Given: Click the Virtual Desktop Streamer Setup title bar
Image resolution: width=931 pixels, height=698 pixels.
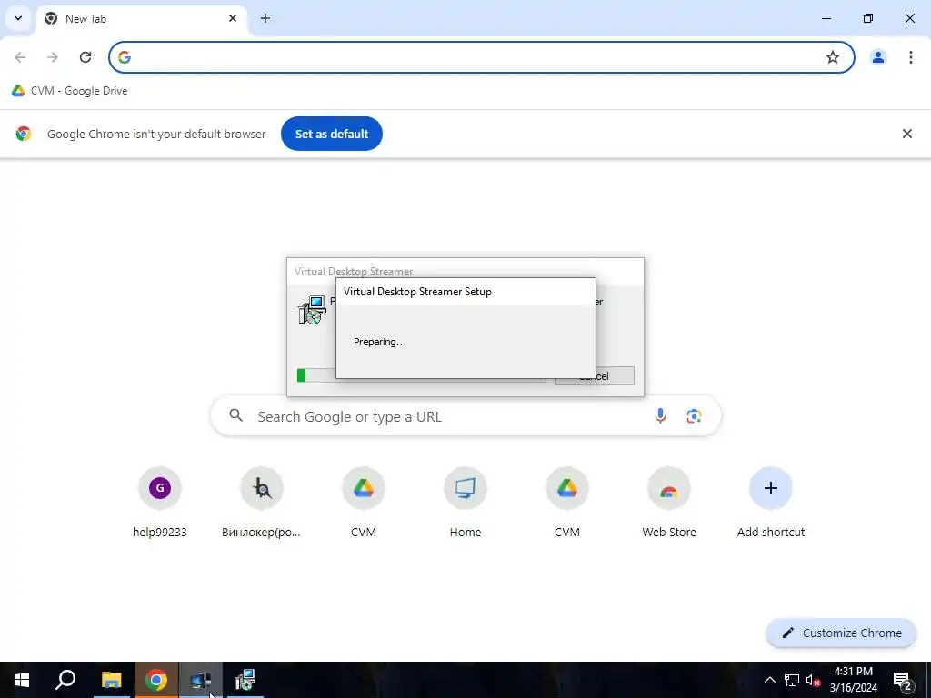Looking at the screenshot, I should (465, 292).
